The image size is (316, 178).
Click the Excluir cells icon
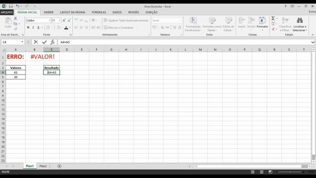pyautogui.click(x=251, y=24)
